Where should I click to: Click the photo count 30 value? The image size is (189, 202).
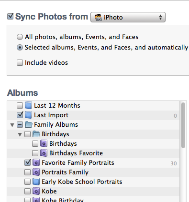pyautogui.click(x=174, y=163)
